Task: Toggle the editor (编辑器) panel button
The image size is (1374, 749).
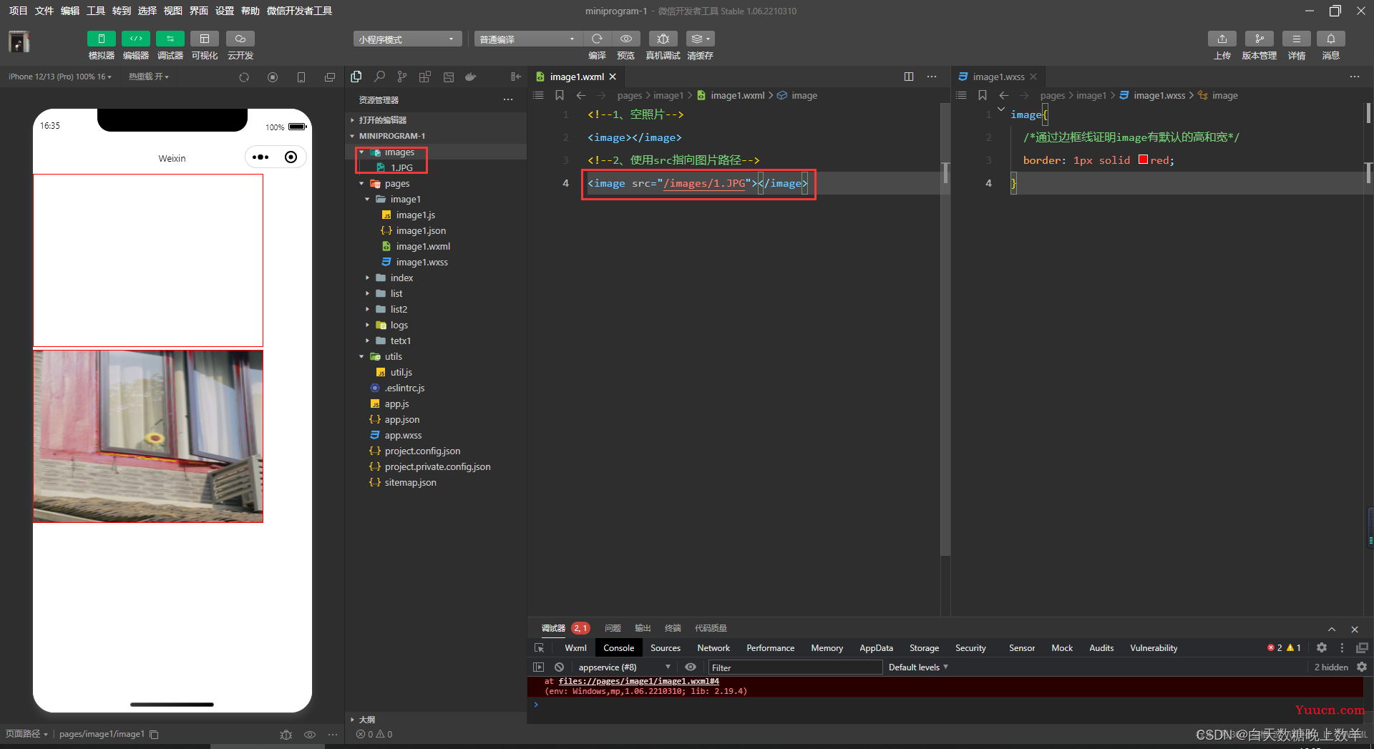Action: click(136, 39)
